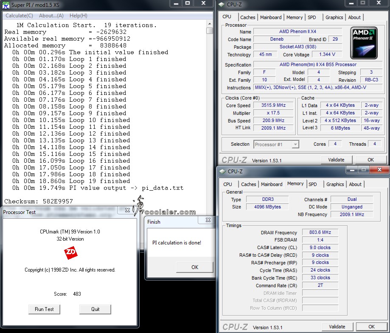Open Mainboard tab in top CPU-Z window
Screen dimensions: 390x333
pyautogui.click(x=271, y=17)
